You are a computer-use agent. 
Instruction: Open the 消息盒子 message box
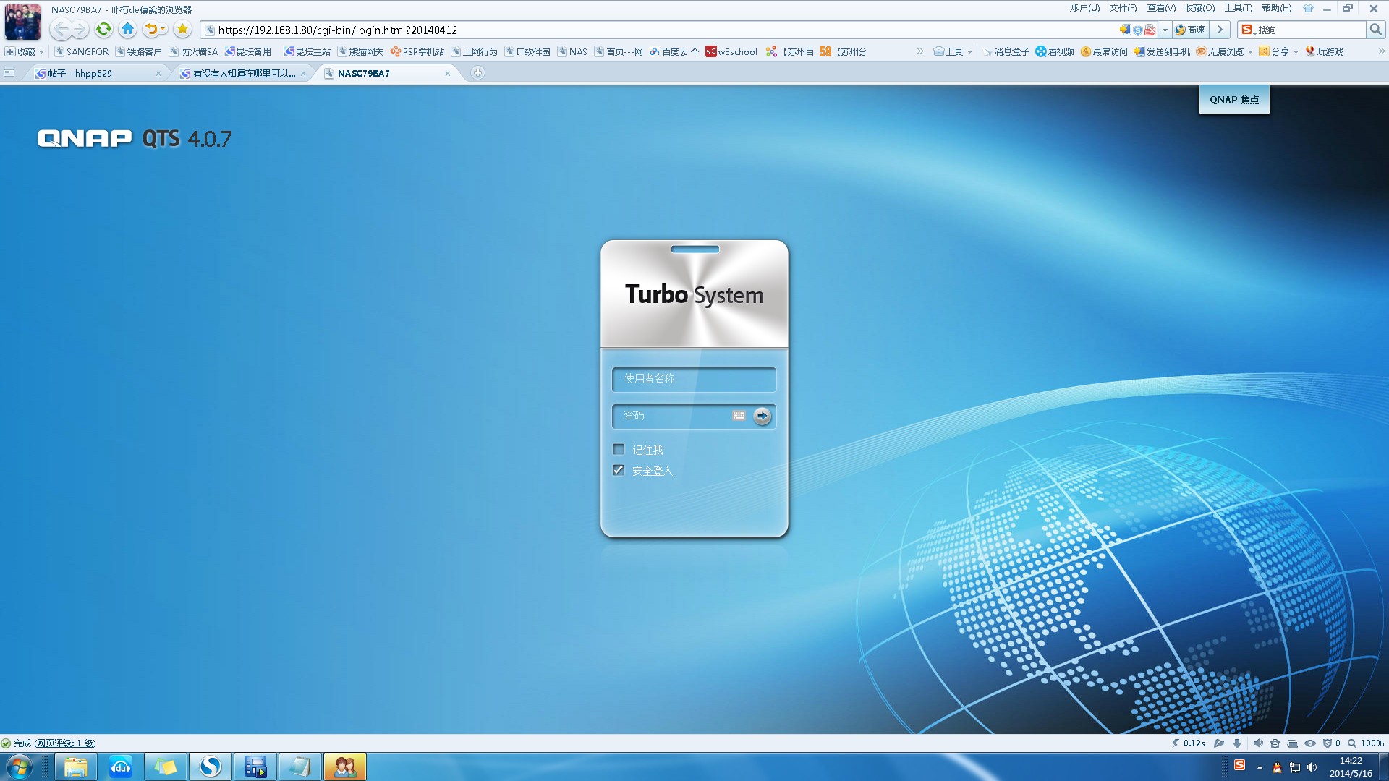1006,52
